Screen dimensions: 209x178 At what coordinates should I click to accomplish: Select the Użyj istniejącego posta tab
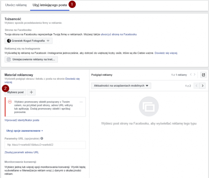pyautogui.click(x=49, y=5)
